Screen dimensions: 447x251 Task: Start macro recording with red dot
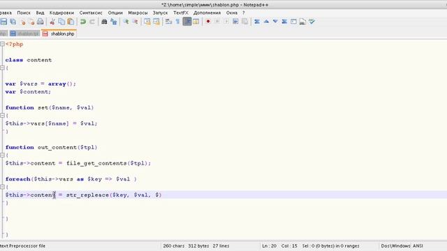tap(208, 22)
